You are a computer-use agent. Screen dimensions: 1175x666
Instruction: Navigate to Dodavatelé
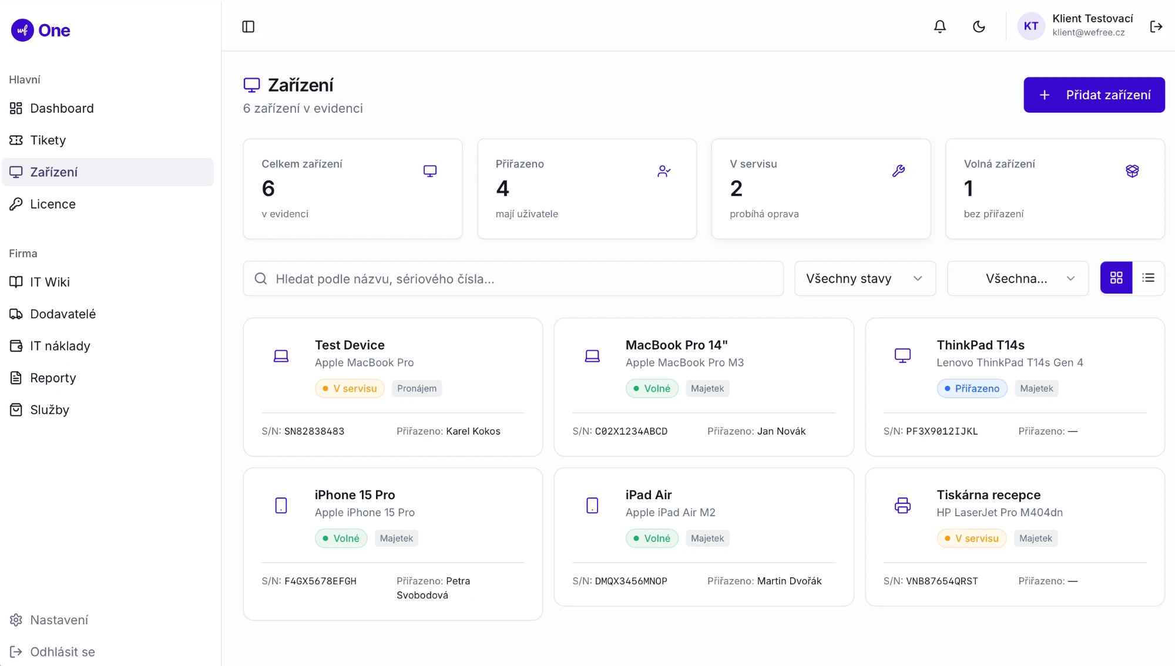[108, 314]
